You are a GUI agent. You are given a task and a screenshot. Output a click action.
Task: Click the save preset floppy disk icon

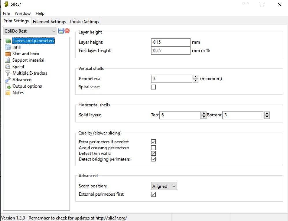61,31
